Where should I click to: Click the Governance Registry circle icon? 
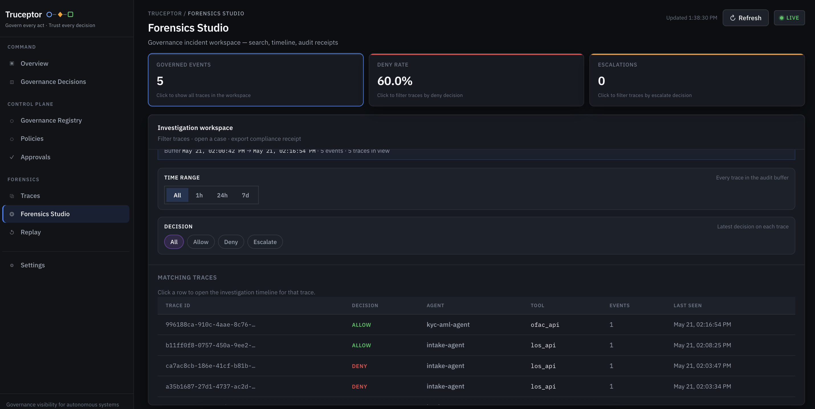(x=12, y=121)
